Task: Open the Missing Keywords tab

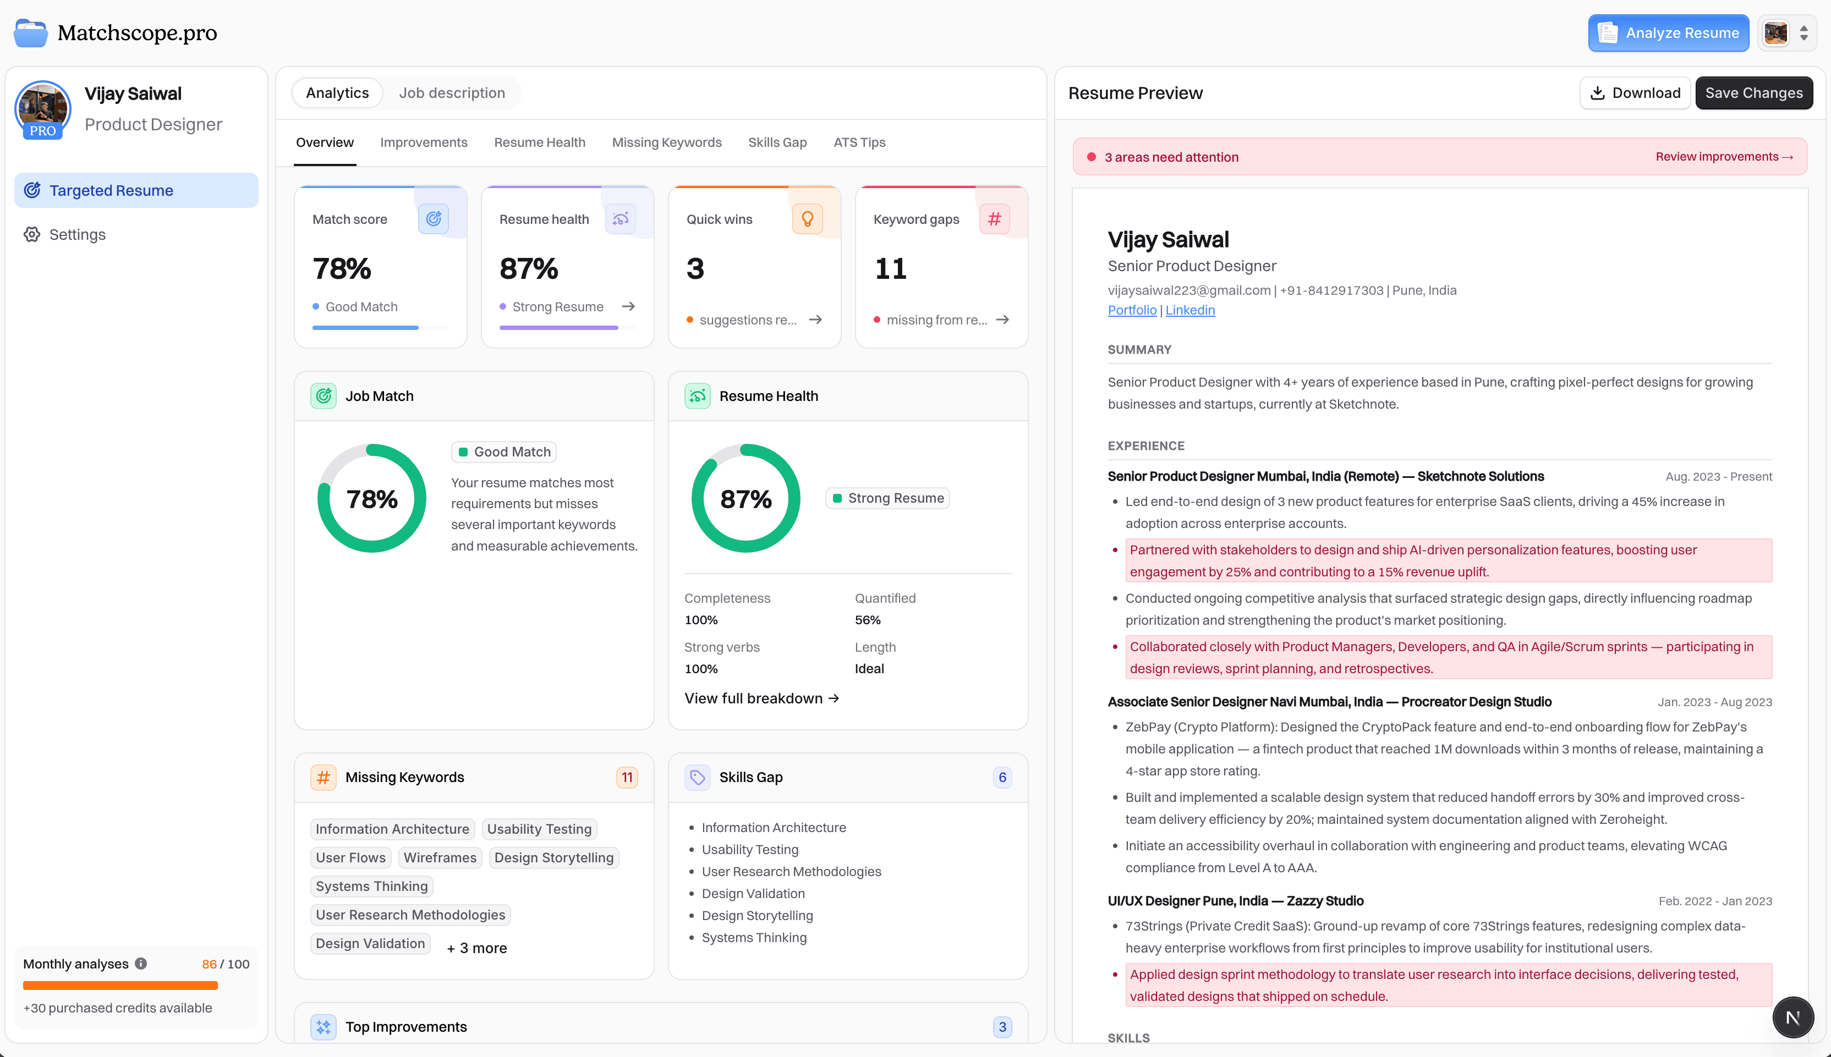Action: [x=667, y=142]
